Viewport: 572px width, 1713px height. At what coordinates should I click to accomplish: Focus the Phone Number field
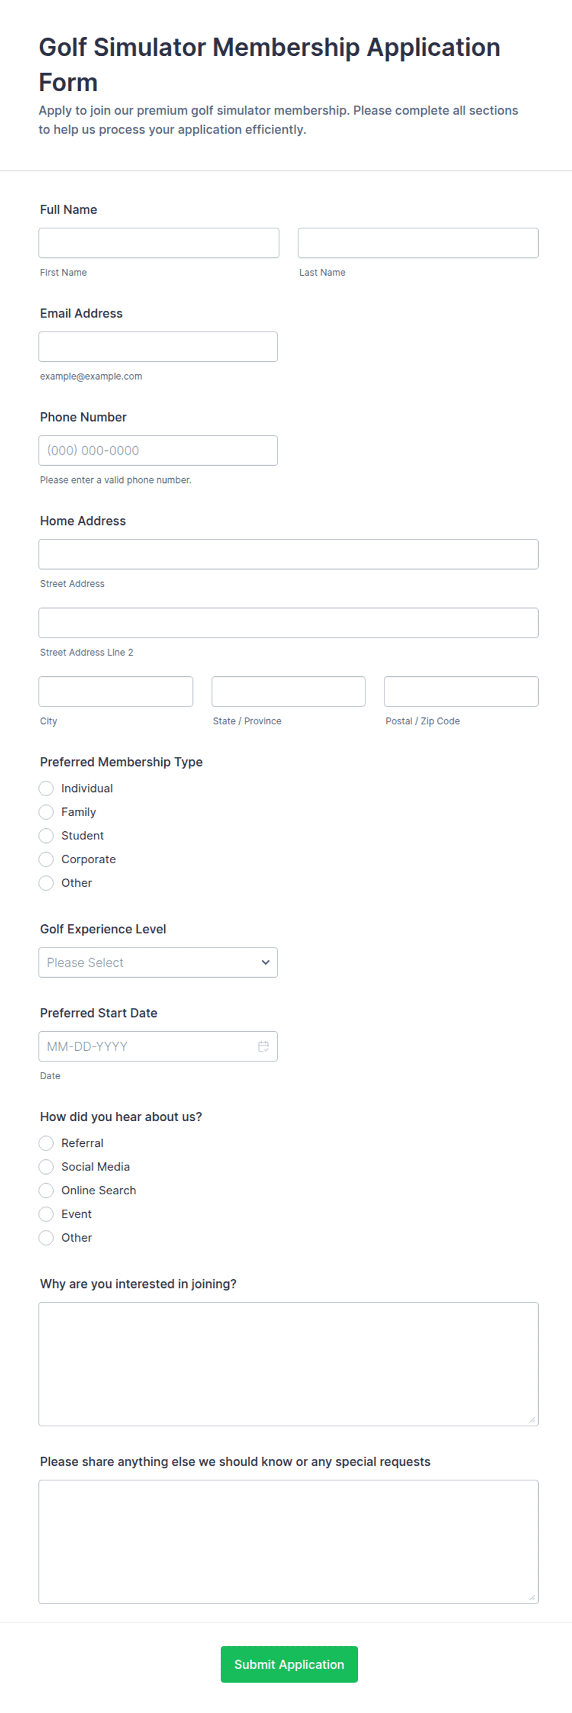[158, 450]
